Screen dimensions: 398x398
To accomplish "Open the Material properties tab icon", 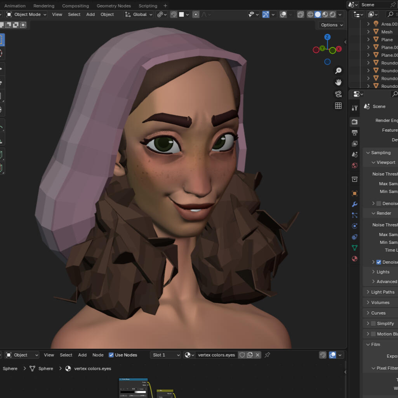I will [x=355, y=259].
